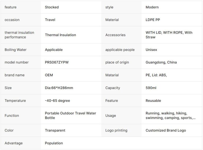Click the "-40-65 degree" temperature value

[x=57, y=100]
